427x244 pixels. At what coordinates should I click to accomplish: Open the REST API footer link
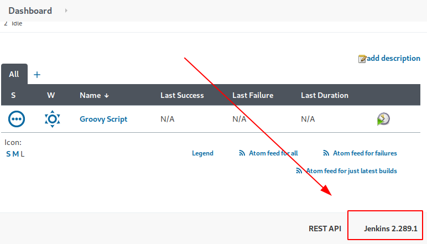coord(325,229)
